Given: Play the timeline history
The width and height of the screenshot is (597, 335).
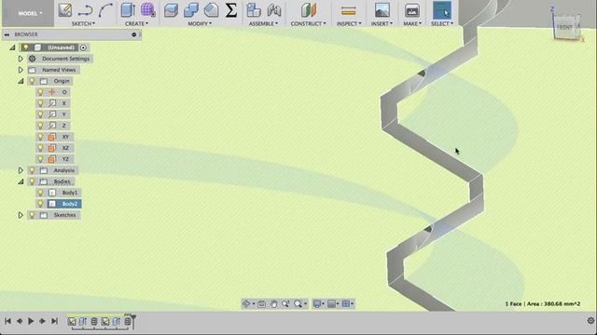Looking at the screenshot, I should tap(31, 321).
